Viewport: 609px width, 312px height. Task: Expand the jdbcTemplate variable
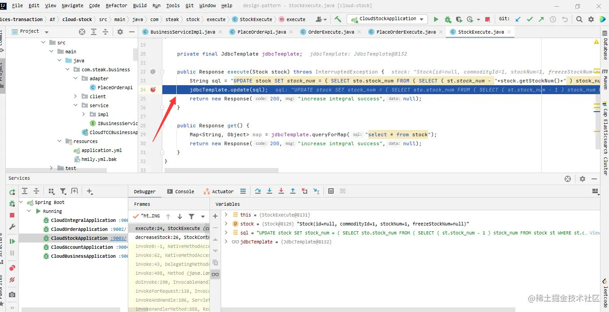226,242
